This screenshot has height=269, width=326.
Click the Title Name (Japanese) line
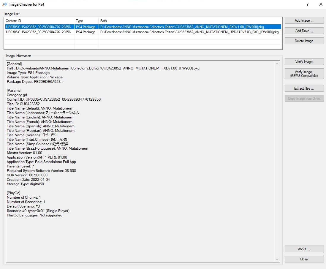[43, 113]
